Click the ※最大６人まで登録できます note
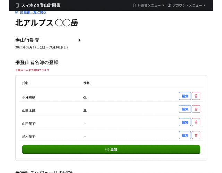The width and height of the screenshot is (222, 173). tap(32, 70)
